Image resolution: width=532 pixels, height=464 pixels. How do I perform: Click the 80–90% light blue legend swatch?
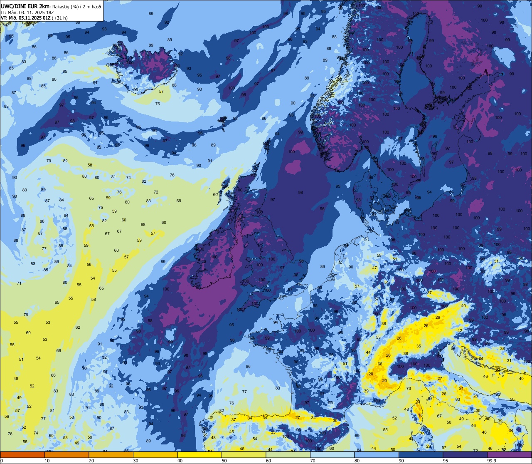(377, 454)
